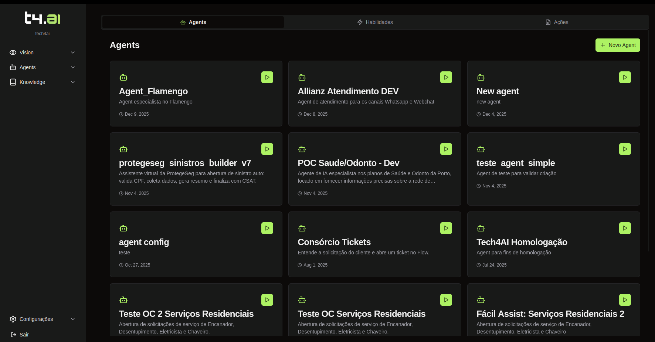Screen dimensions: 655x342
Task: Expand the Agents sidebar section
Action: point(43,67)
